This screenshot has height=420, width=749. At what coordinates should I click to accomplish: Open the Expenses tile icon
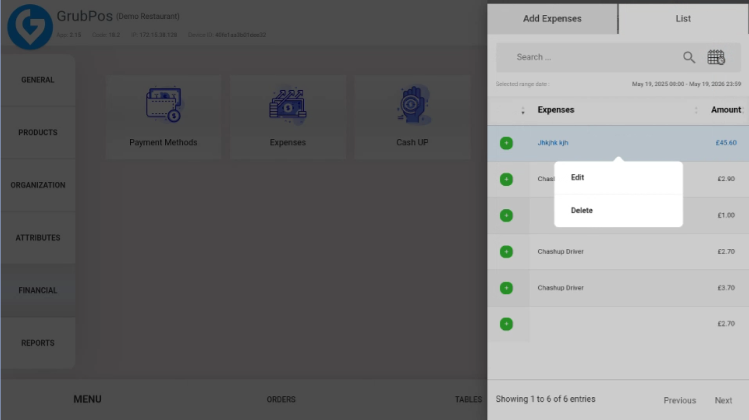tap(288, 105)
